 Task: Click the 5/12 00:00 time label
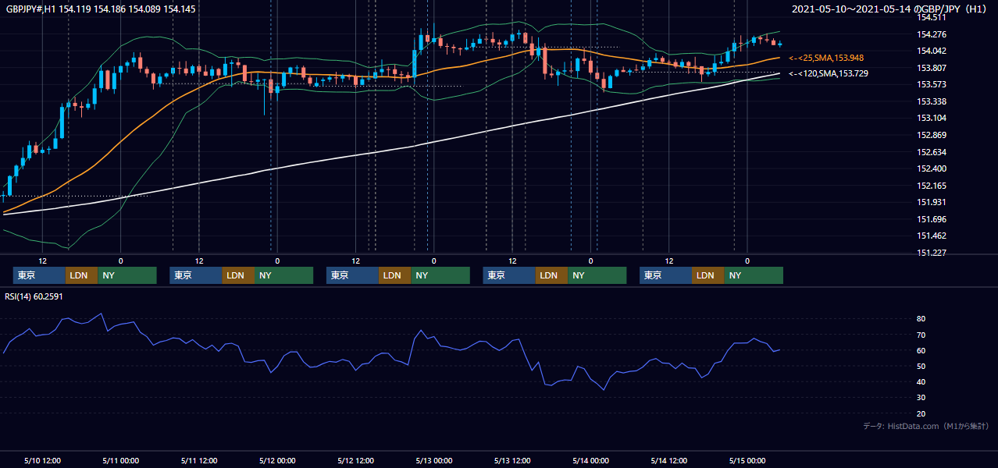pos(277,461)
